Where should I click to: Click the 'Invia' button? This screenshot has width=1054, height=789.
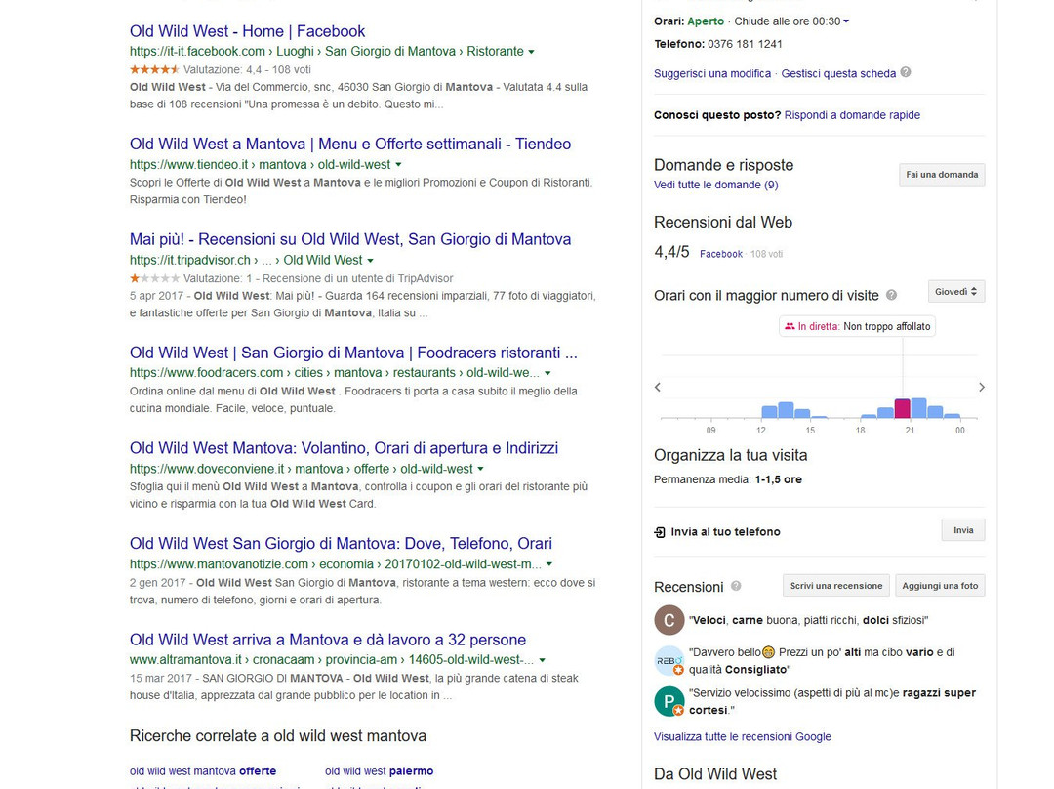pyautogui.click(x=963, y=530)
